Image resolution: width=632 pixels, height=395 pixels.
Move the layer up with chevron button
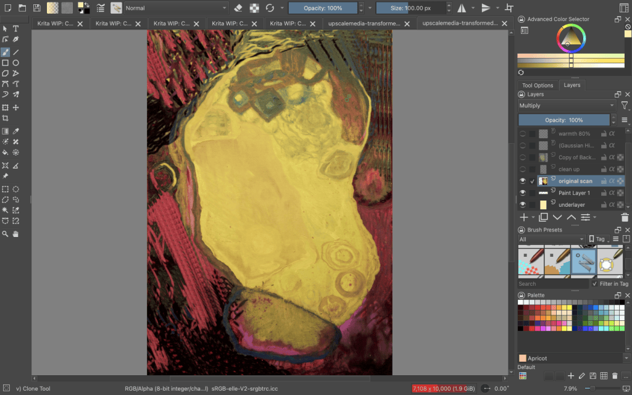[x=572, y=217]
